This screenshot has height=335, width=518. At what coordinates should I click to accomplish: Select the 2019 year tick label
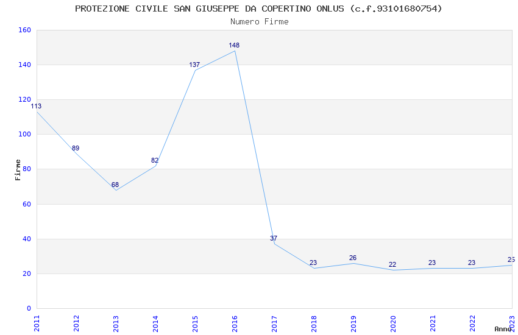pyautogui.click(x=353, y=323)
